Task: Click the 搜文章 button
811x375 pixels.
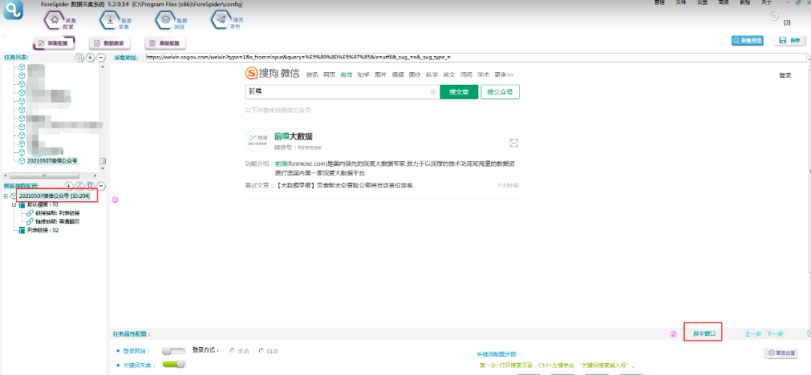Action: pyautogui.click(x=459, y=92)
